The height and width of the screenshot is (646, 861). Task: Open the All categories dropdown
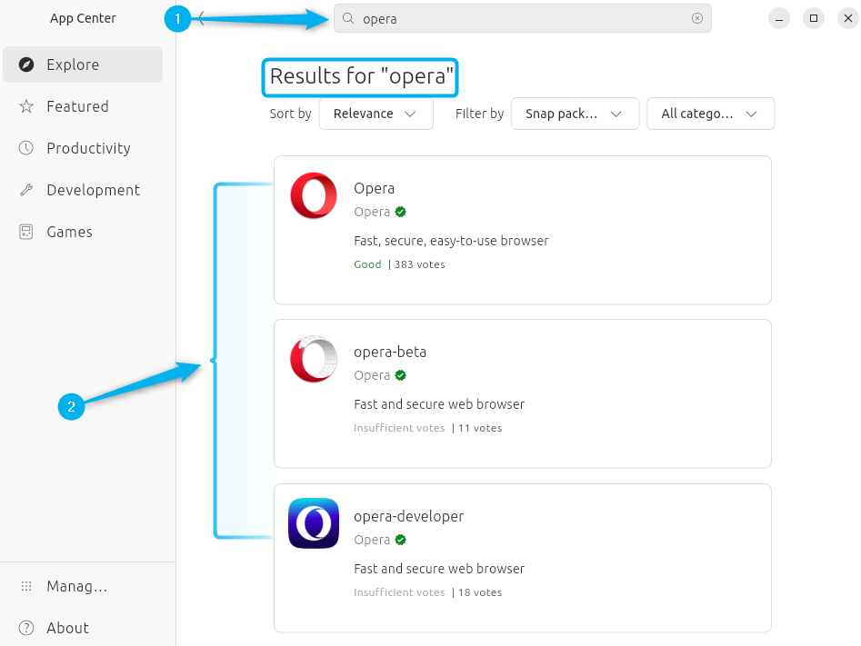[710, 114]
